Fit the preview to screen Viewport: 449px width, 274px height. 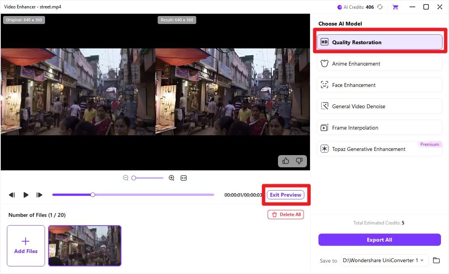click(x=184, y=178)
